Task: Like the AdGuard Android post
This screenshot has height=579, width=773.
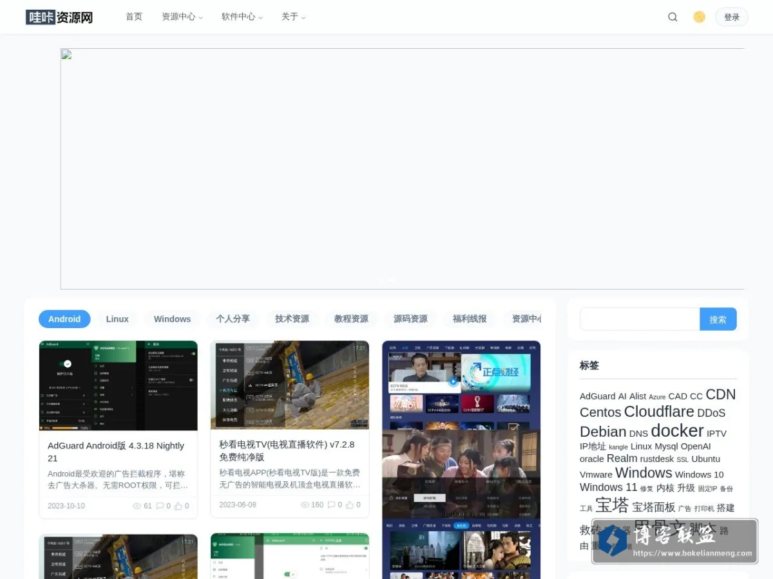Action: pyautogui.click(x=178, y=506)
